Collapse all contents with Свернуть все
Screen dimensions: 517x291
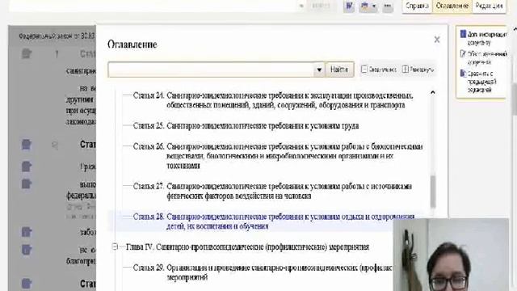pos(379,70)
